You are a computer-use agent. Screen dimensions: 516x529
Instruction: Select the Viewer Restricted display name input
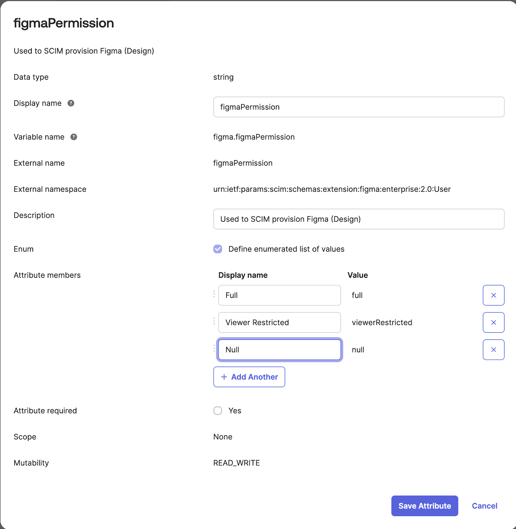279,322
